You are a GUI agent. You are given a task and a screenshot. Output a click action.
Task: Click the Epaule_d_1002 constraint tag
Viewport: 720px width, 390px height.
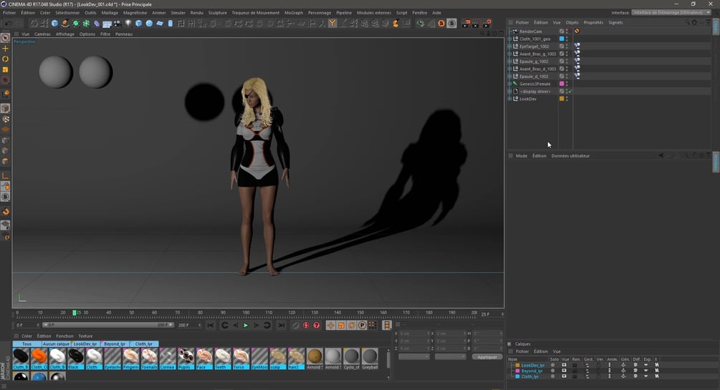(x=577, y=76)
